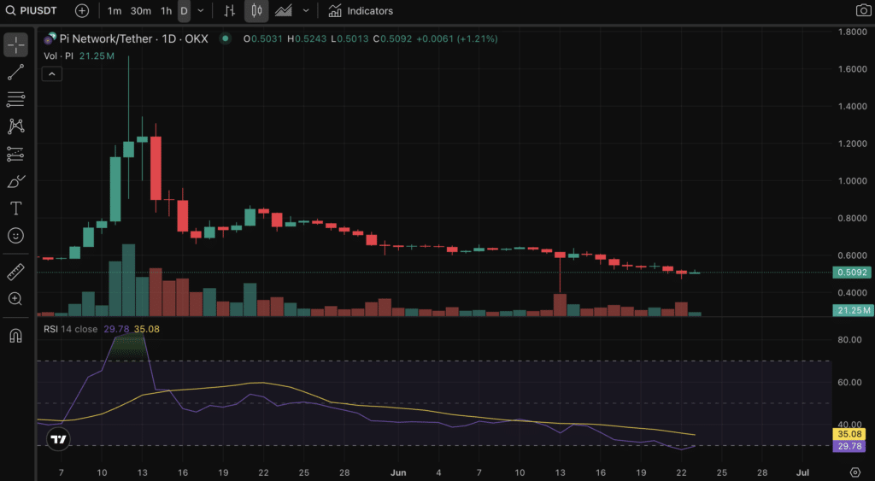The height and width of the screenshot is (481, 875).
Task: Open the chart style dropdown arrow
Action: click(x=306, y=10)
